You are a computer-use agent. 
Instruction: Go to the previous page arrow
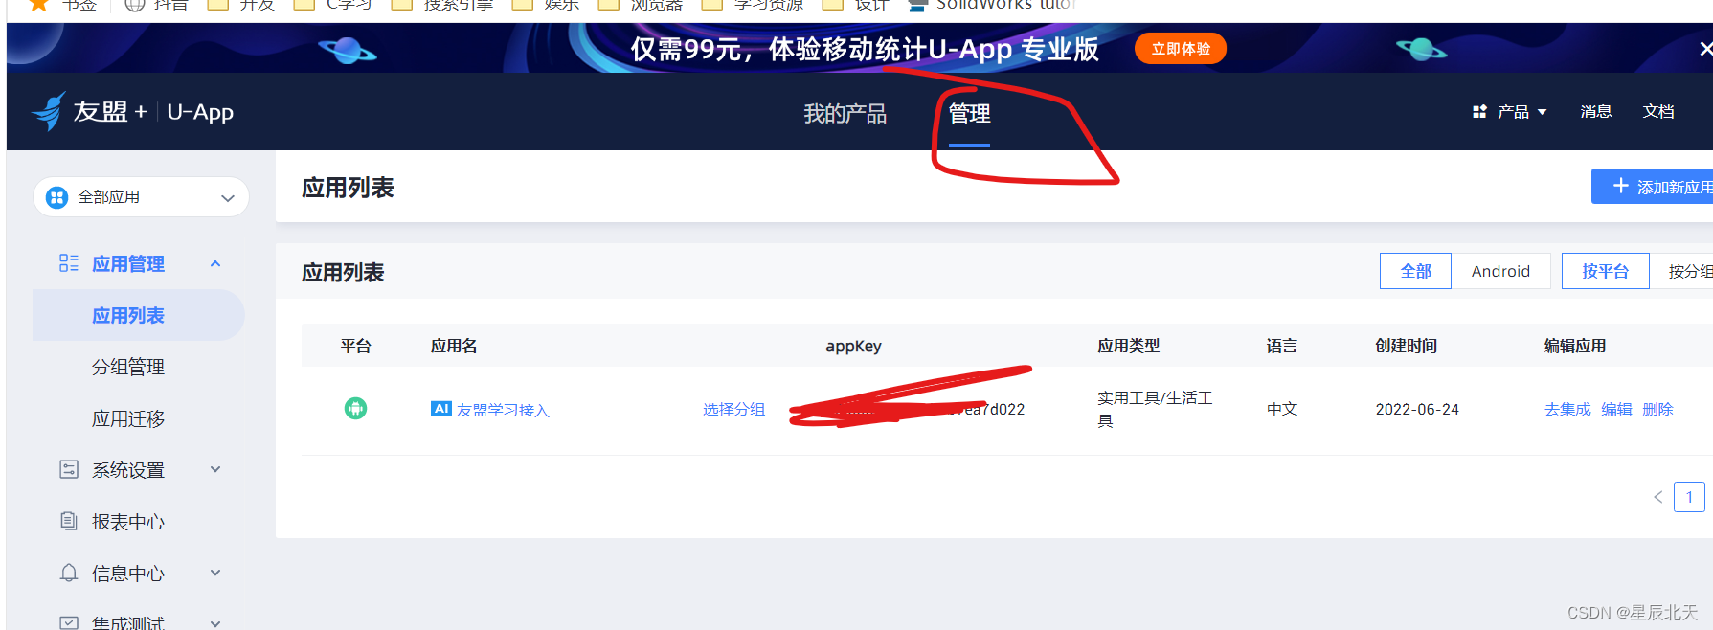1658,497
